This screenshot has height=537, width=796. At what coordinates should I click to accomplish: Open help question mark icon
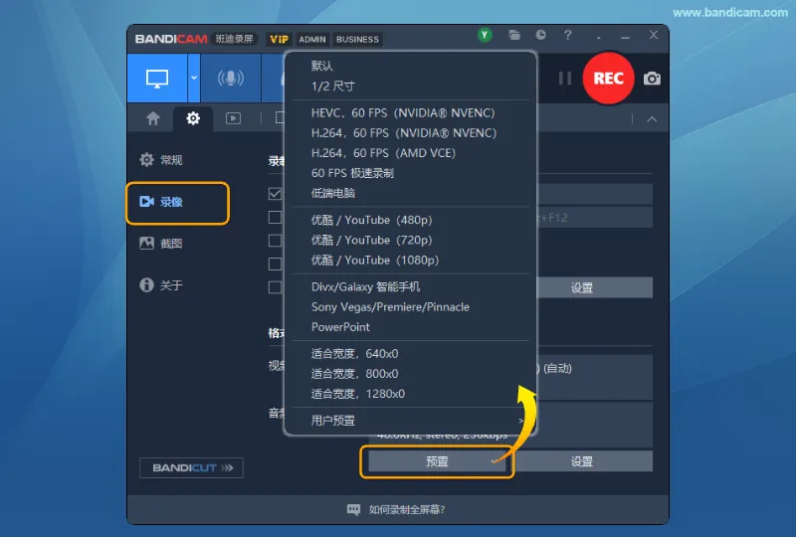click(x=567, y=35)
